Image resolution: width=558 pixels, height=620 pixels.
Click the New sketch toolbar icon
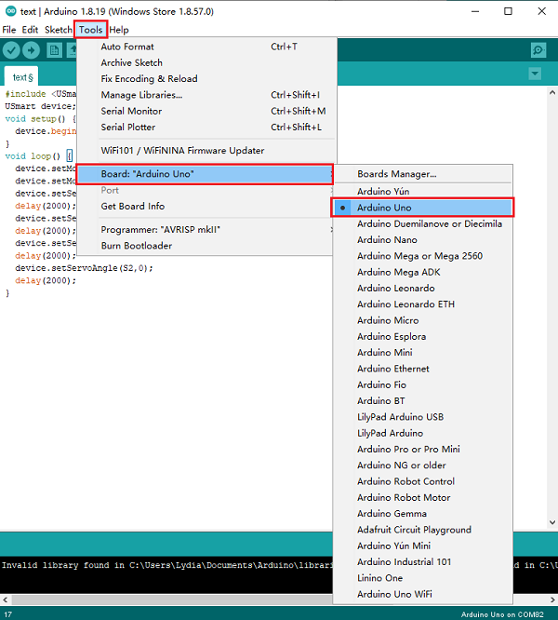coord(54,50)
